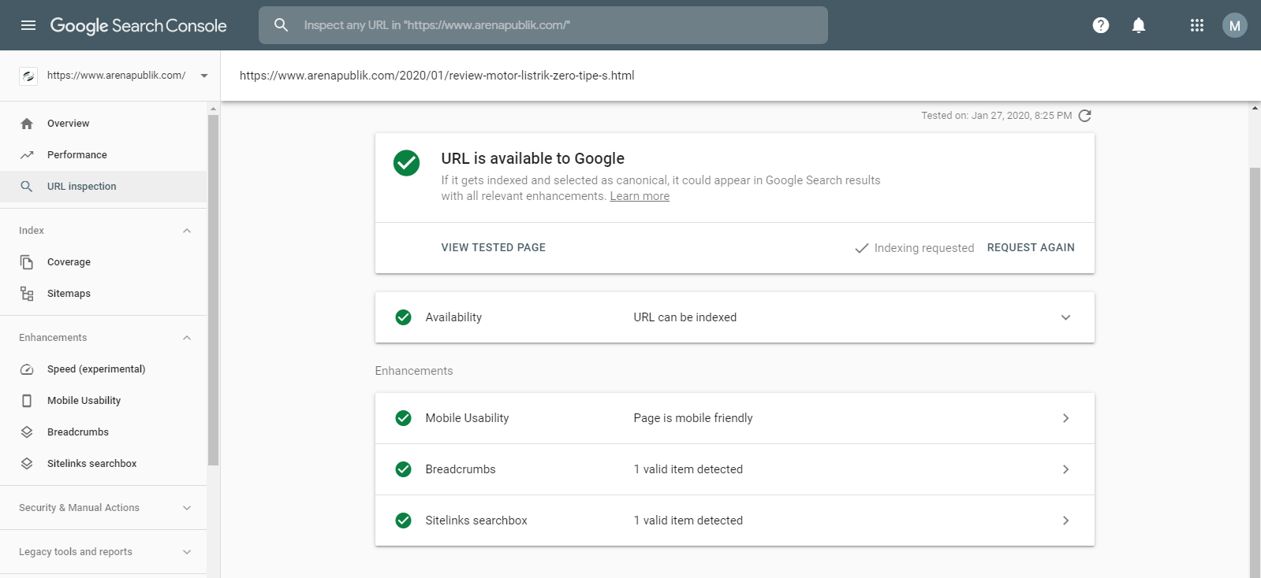Focus the Inspect any URL search field

pos(543,25)
